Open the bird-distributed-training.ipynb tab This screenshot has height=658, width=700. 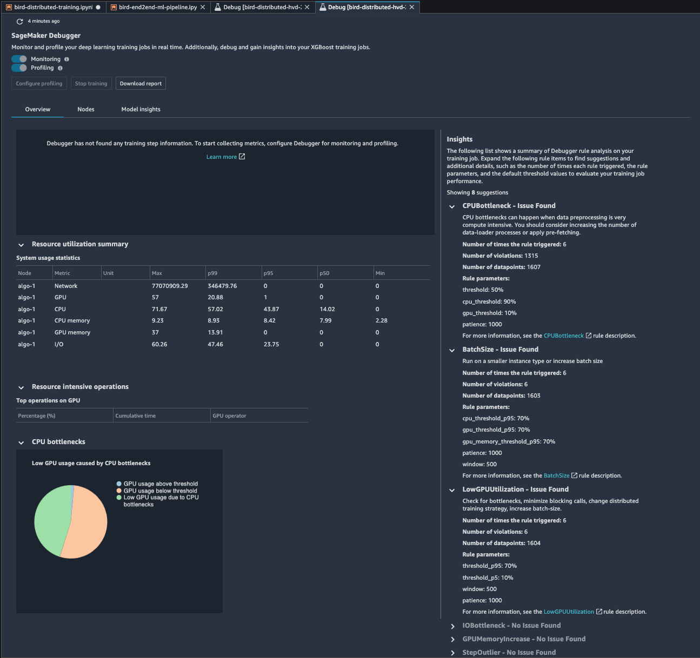53,7
